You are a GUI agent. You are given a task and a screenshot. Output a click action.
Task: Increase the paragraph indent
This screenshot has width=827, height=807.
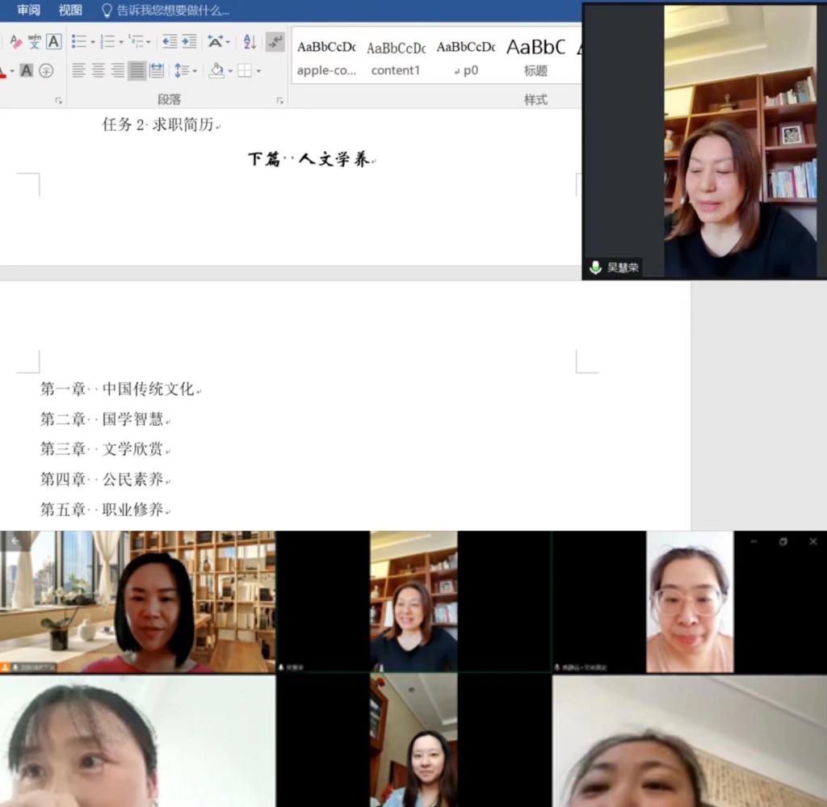189,42
